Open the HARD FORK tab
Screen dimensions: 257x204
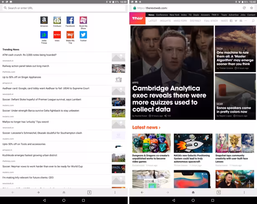click(x=180, y=21)
